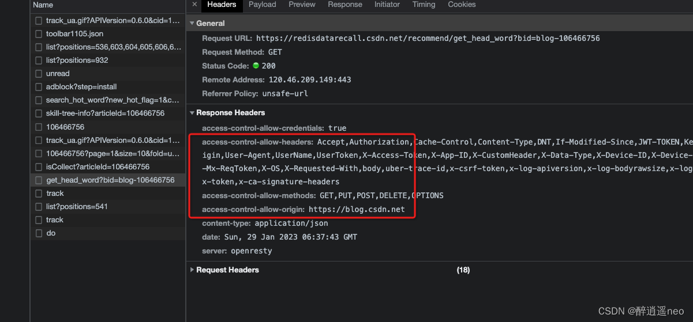This screenshot has width=693, height=322.
Task: Select the list?positions=932 request
Action: (x=77, y=60)
